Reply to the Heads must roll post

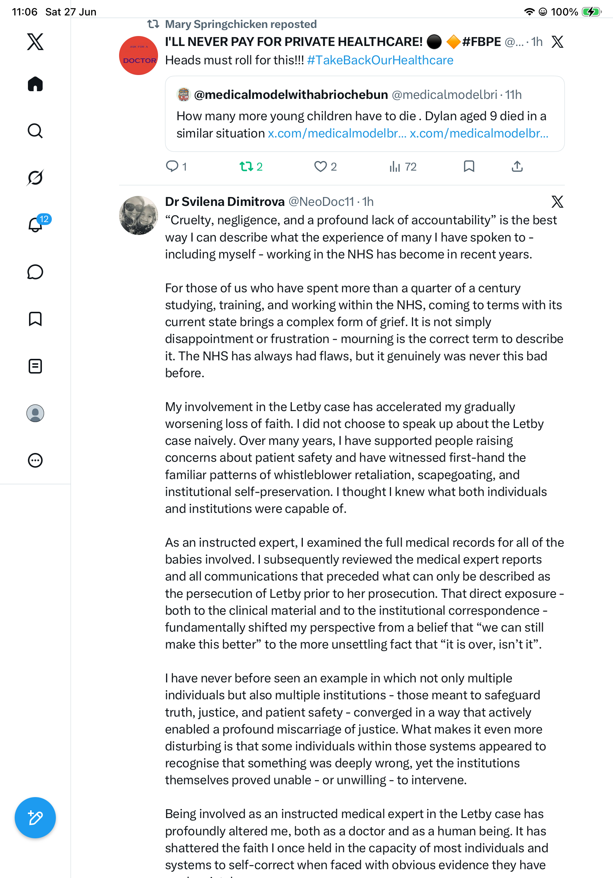point(176,166)
